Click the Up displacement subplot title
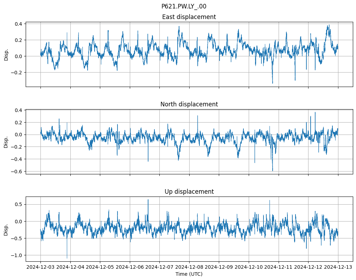The width and height of the screenshot is (356, 280). coord(189,192)
